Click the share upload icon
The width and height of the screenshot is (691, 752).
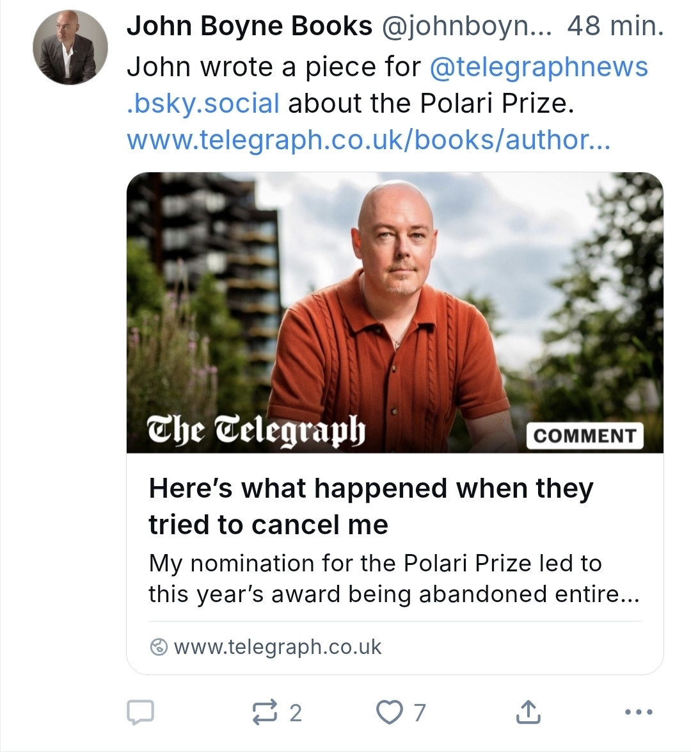tap(528, 712)
